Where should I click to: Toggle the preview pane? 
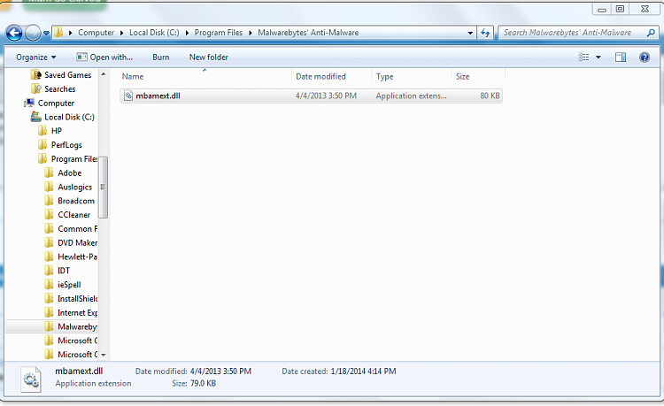(621, 57)
